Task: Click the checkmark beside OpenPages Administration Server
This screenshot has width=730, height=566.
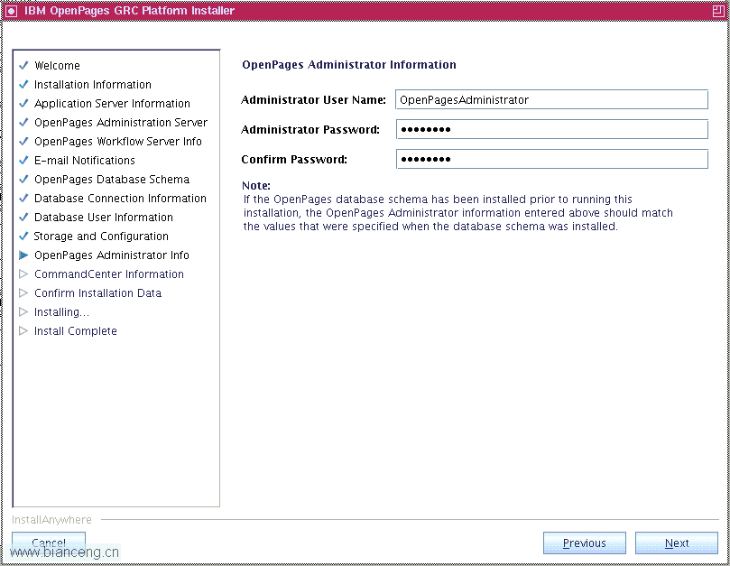Action: (23, 122)
